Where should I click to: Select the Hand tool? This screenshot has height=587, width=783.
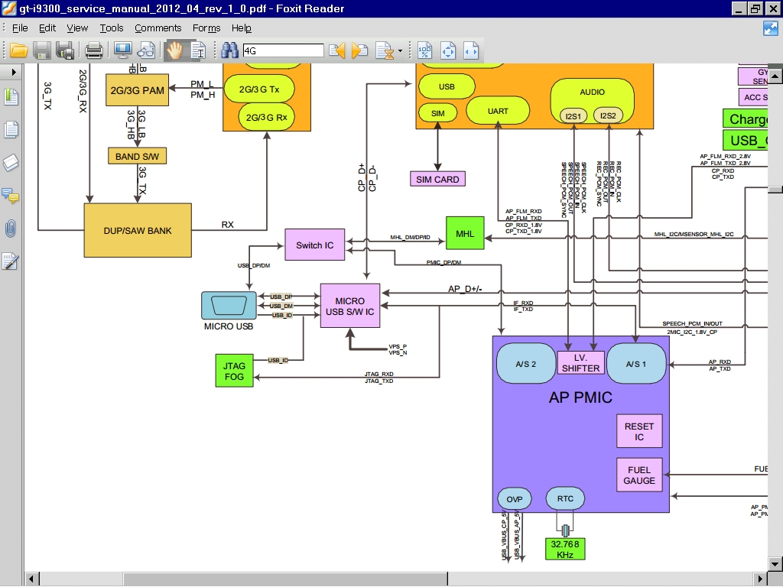174,50
